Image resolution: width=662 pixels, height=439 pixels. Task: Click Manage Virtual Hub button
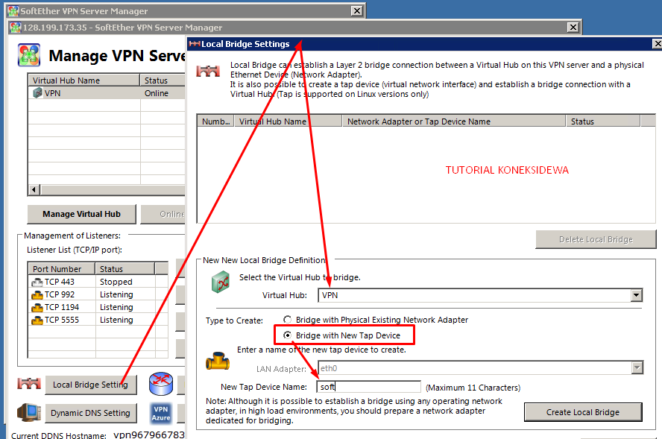coord(81,214)
